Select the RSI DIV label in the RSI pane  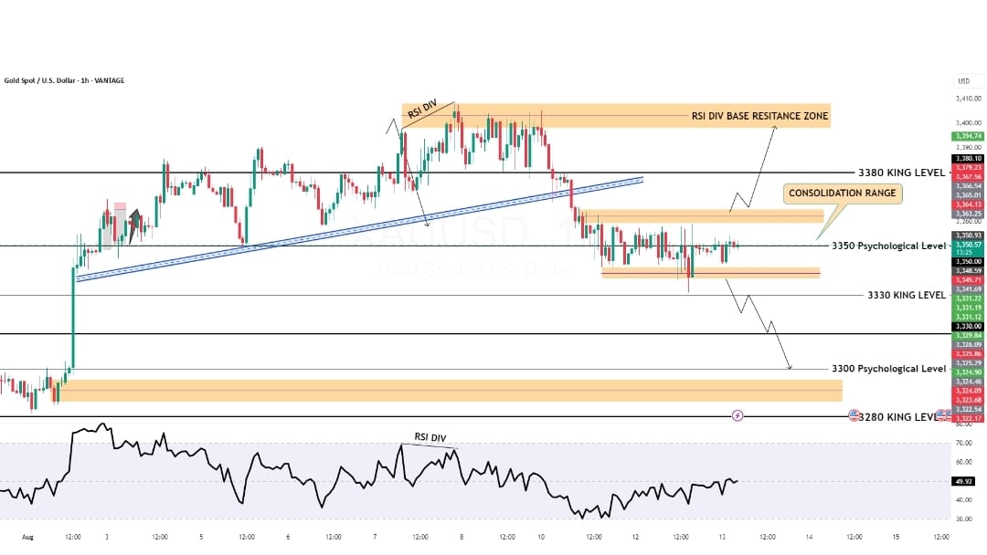click(x=430, y=437)
